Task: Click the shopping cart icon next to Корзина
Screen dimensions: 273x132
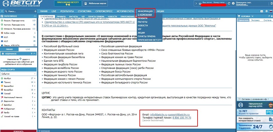Action: (x=239, y=16)
